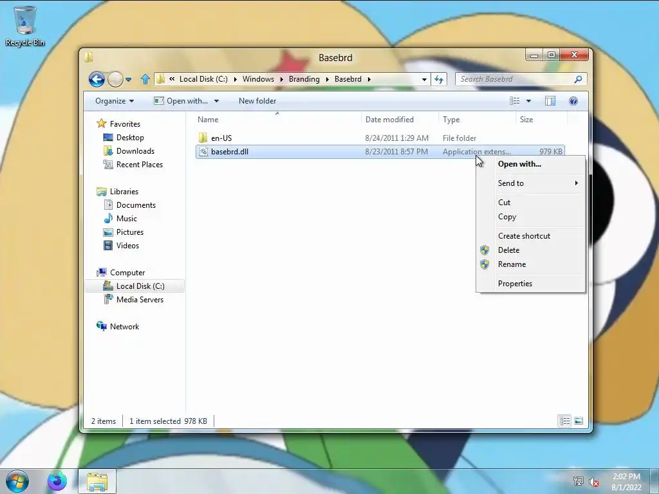Change your view icon in toolbar

click(x=514, y=101)
